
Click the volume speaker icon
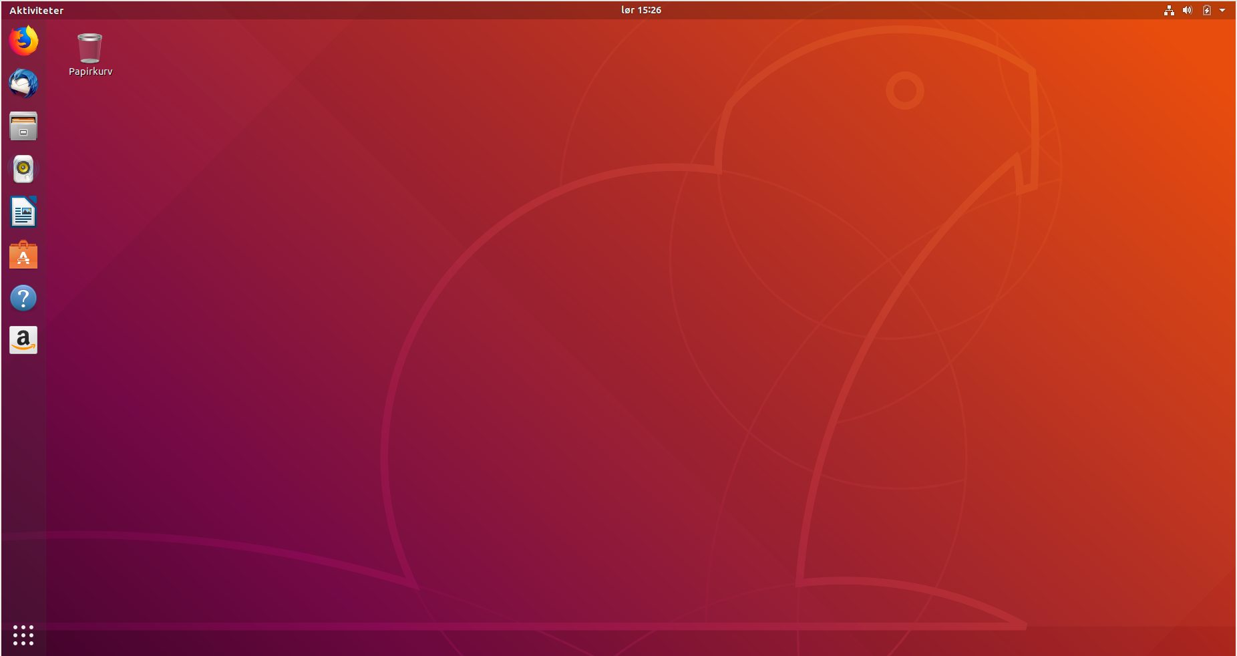coord(1188,10)
